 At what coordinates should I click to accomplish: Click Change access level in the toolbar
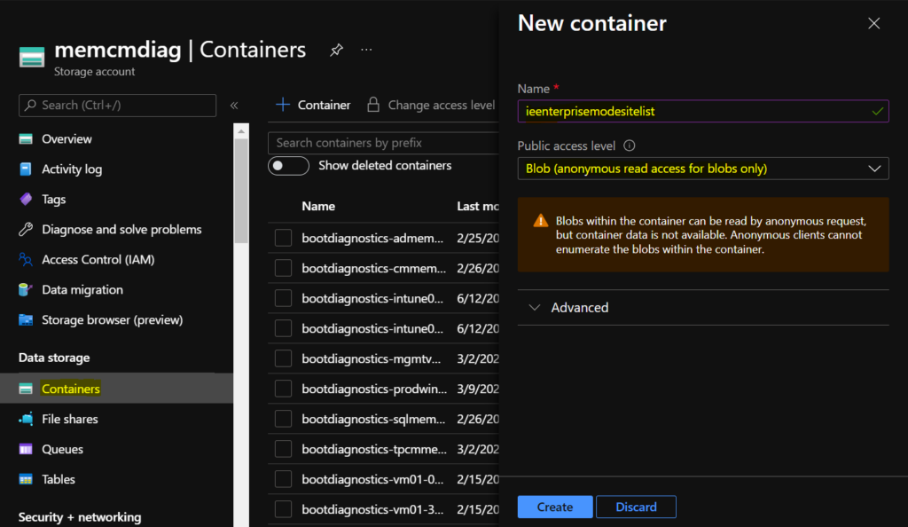pos(442,105)
